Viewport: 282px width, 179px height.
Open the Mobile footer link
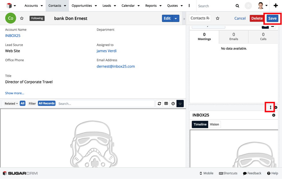tap(207, 173)
